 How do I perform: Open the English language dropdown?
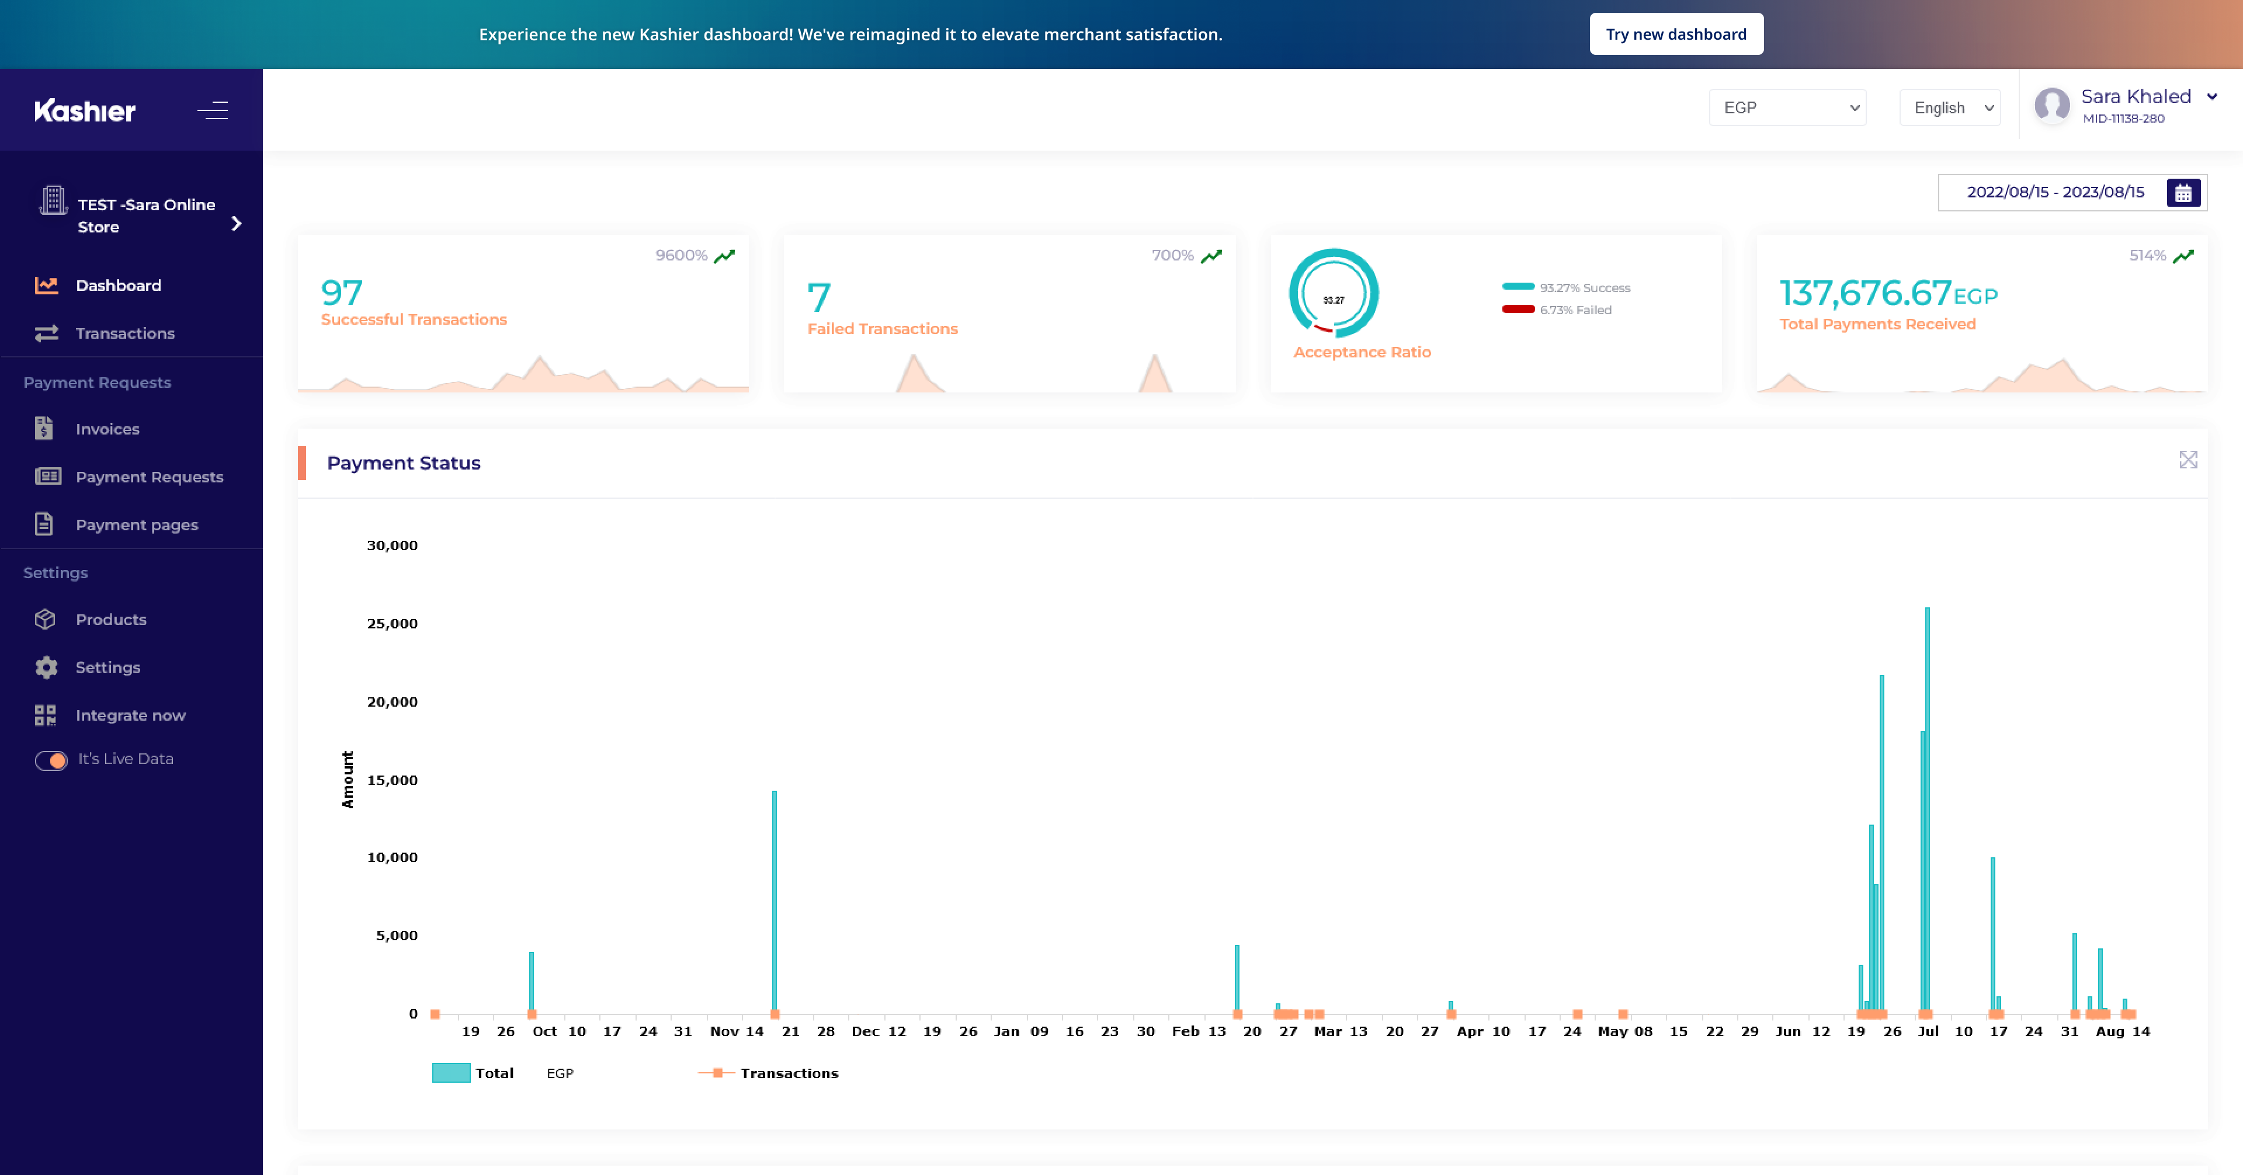coord(1950,108)
